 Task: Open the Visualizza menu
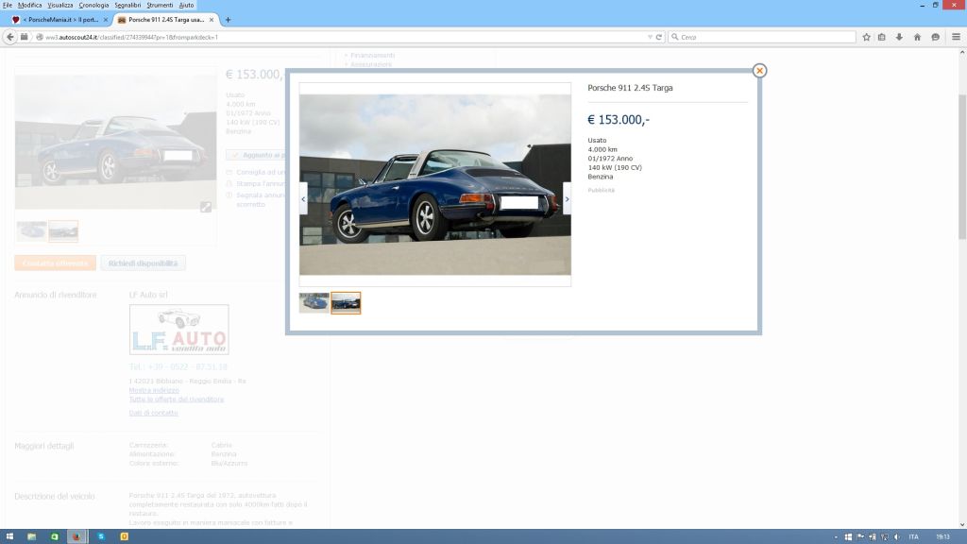(59, 5)
